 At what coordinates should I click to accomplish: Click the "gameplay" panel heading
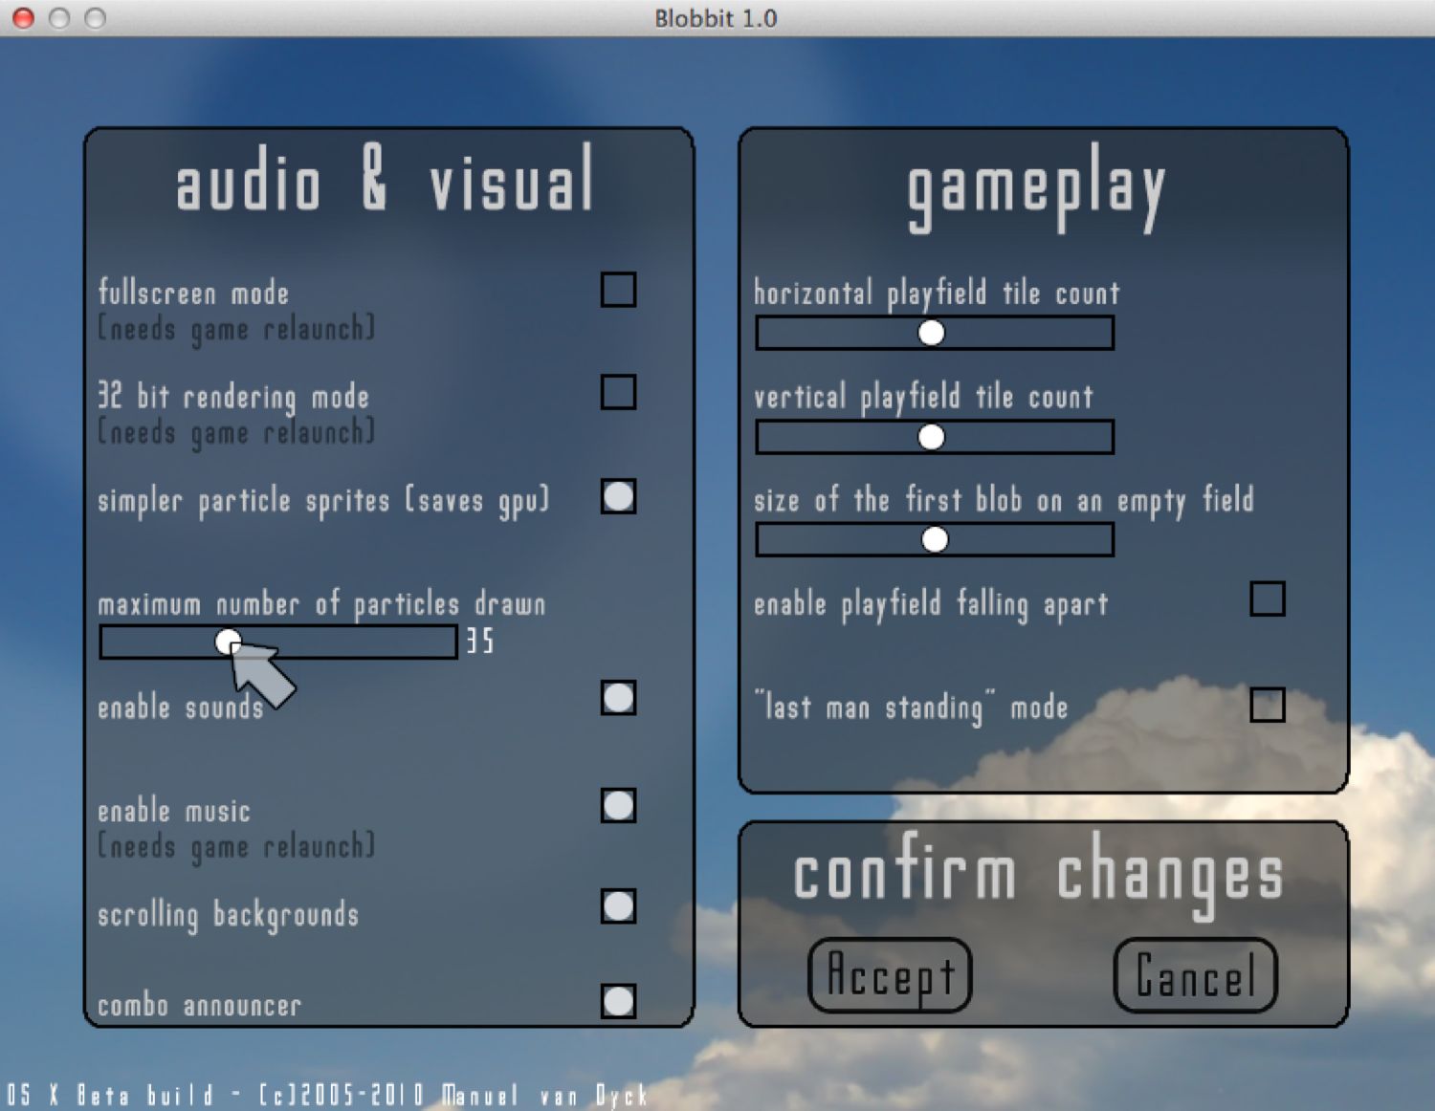[1037, 189]
